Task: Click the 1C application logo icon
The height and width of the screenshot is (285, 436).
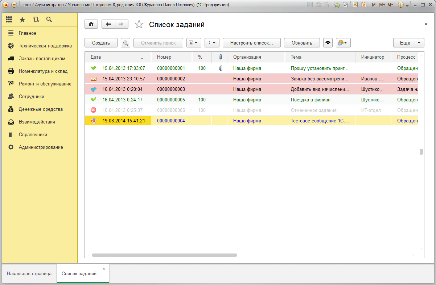Action: click(6, 5)
